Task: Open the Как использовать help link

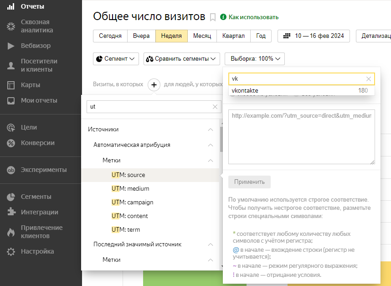Action: tap(253, 17)
